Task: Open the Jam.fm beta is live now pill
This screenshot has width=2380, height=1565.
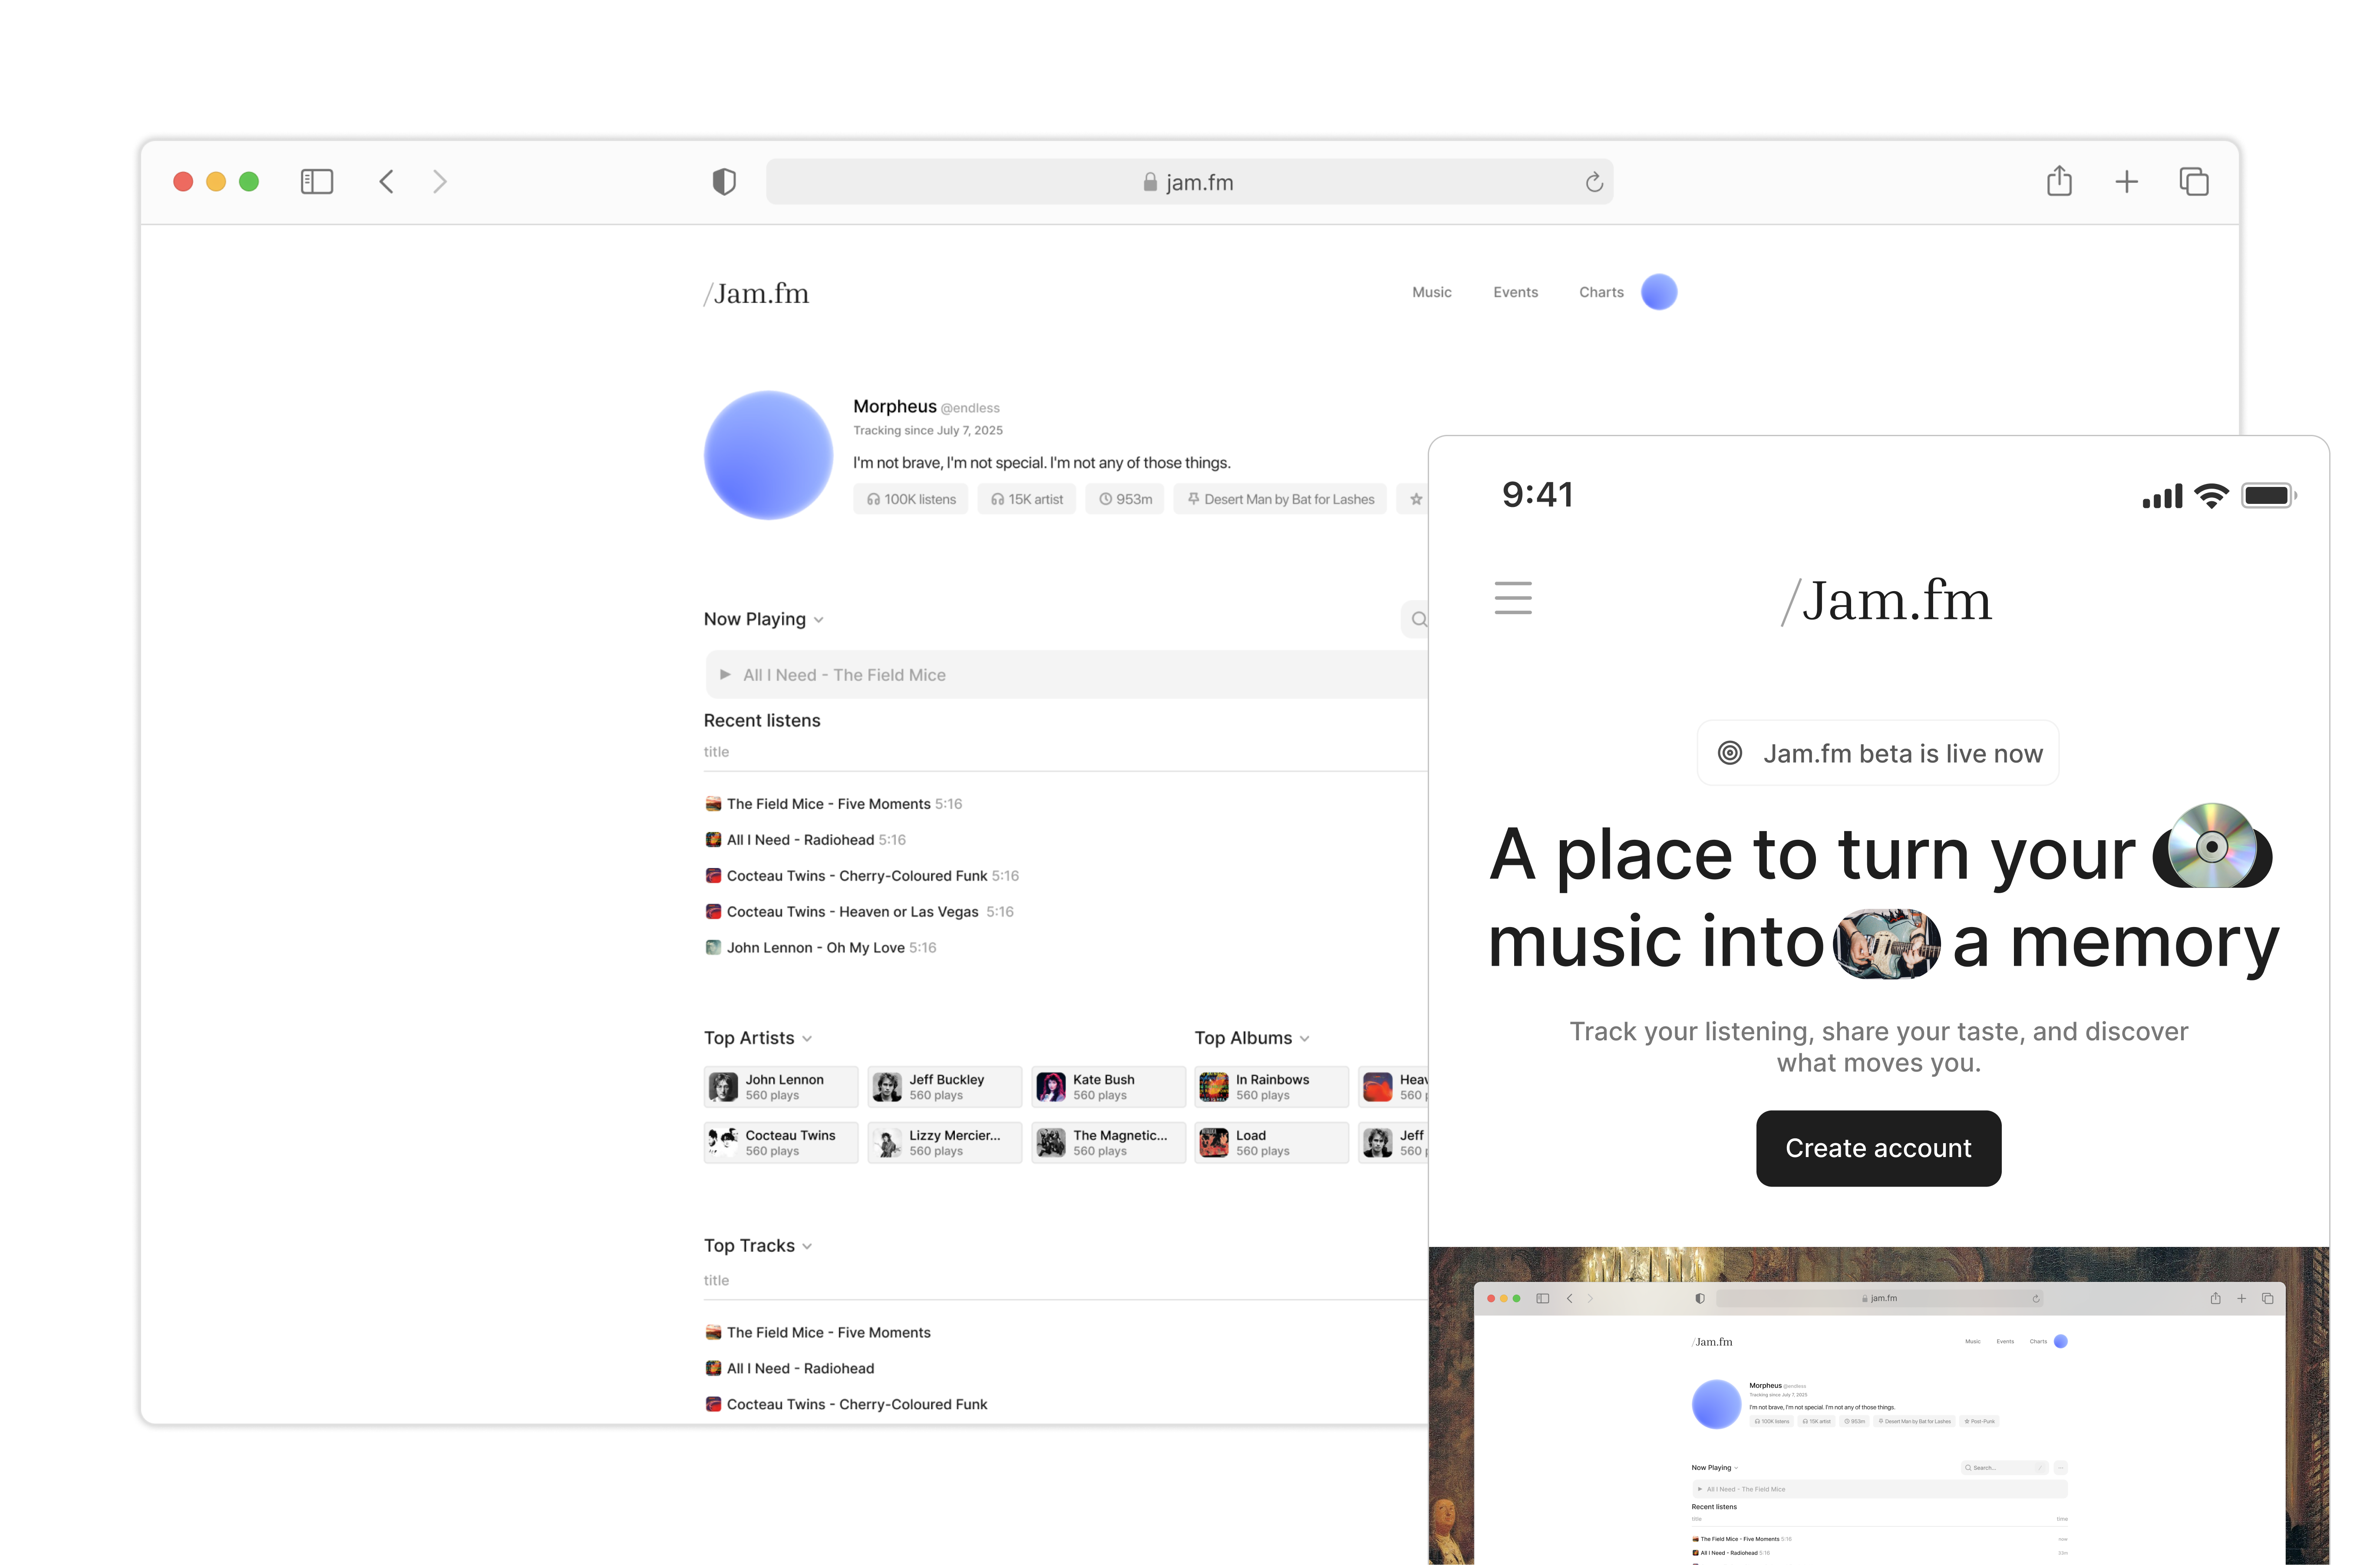Action: [x=1877, y=753]
